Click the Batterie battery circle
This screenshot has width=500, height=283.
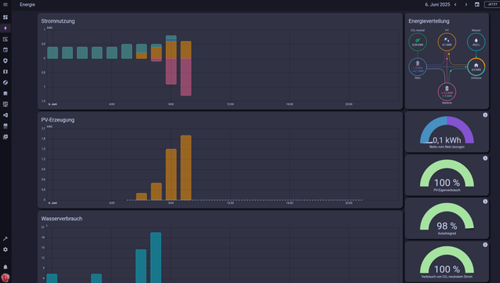447,92
